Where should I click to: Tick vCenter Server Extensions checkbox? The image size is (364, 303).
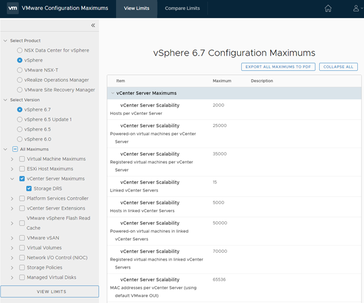[x=22, y=208]
